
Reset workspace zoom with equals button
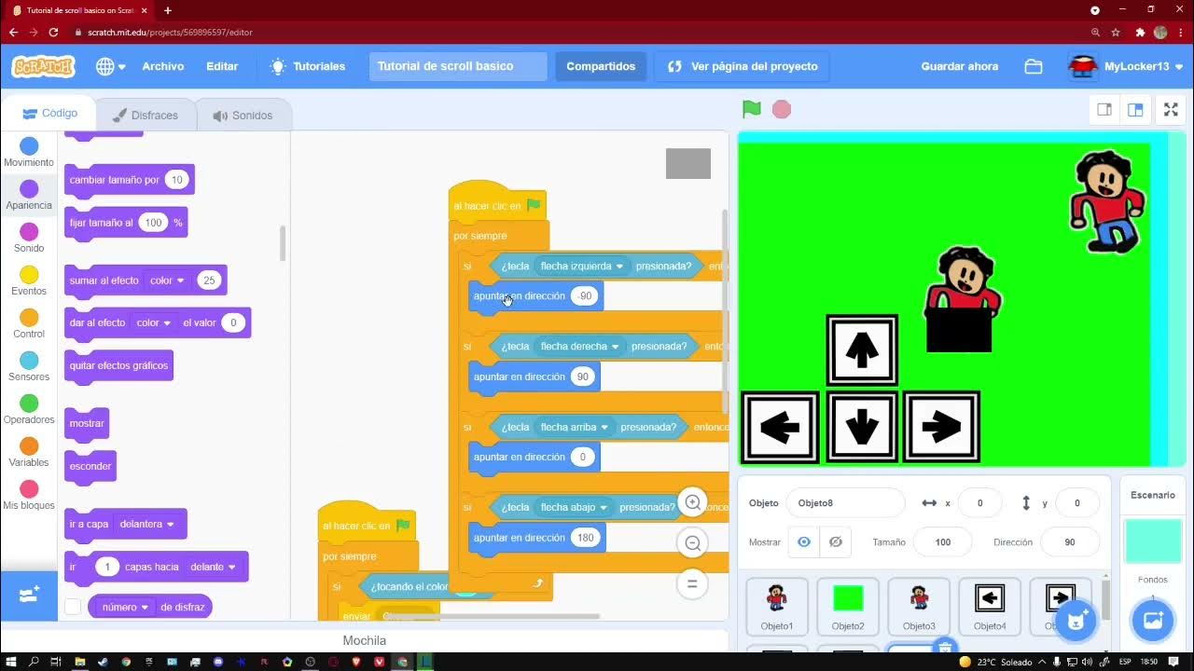coord(692,584)
